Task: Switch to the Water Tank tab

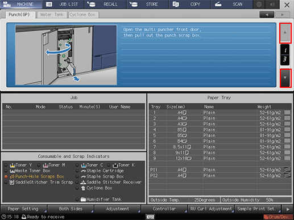Action: coord(52,15)
